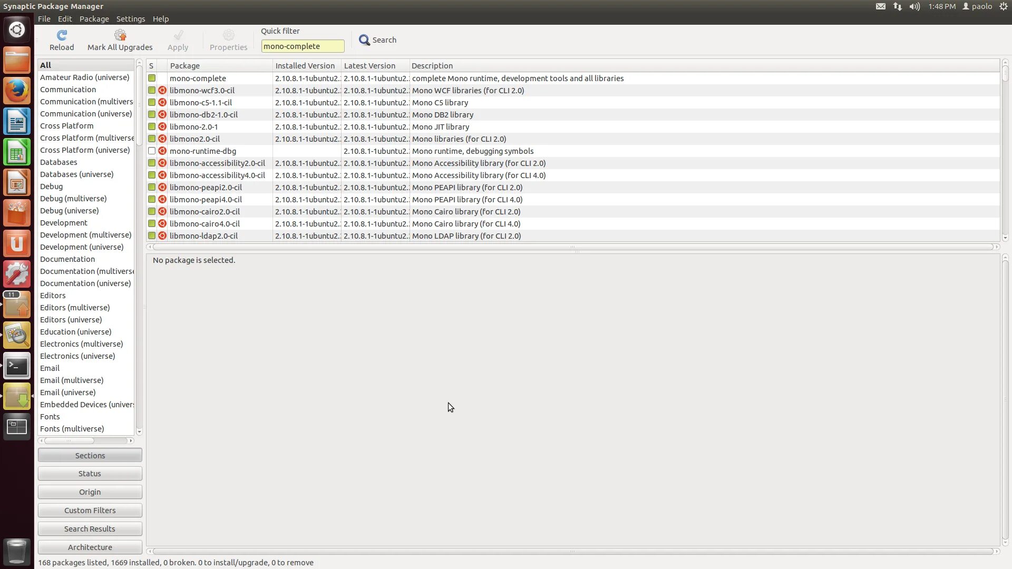Open the sound volume indicator
Image resolution: width=1012 pixels, height=569 pixels.
[x=914, y=6]
